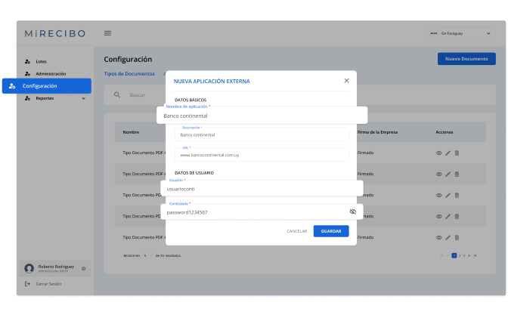Open Lotes in the sidebar
Viewport: 508px width, 318px height.
pyautogui.click(x=41, y=61)
